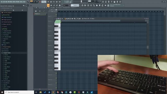The width and height of the screenshot is (167, 94).
Task: Expand the Current project item in browser
Action: (x=7, y=13)
